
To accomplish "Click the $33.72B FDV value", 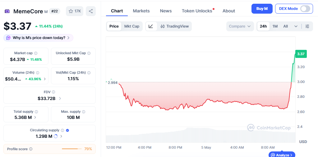I will tap(46, 98).
